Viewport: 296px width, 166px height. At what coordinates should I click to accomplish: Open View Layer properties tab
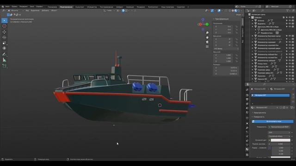247,104
